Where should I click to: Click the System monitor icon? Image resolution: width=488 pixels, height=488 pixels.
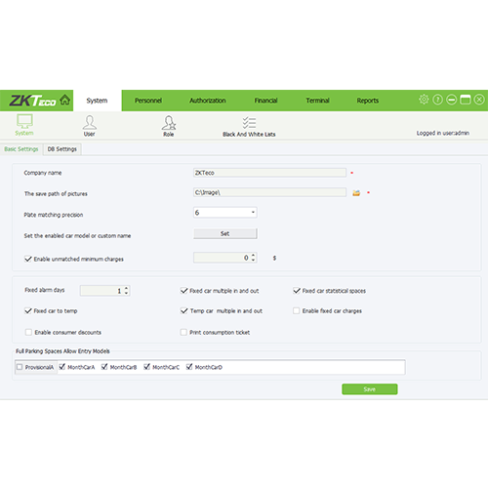[x=24, y=121]
